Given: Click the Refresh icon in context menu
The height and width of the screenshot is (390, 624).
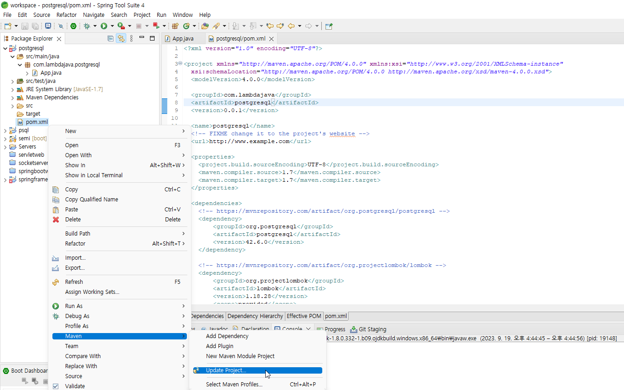Looking at the screenshot, I should coord(56,282).
